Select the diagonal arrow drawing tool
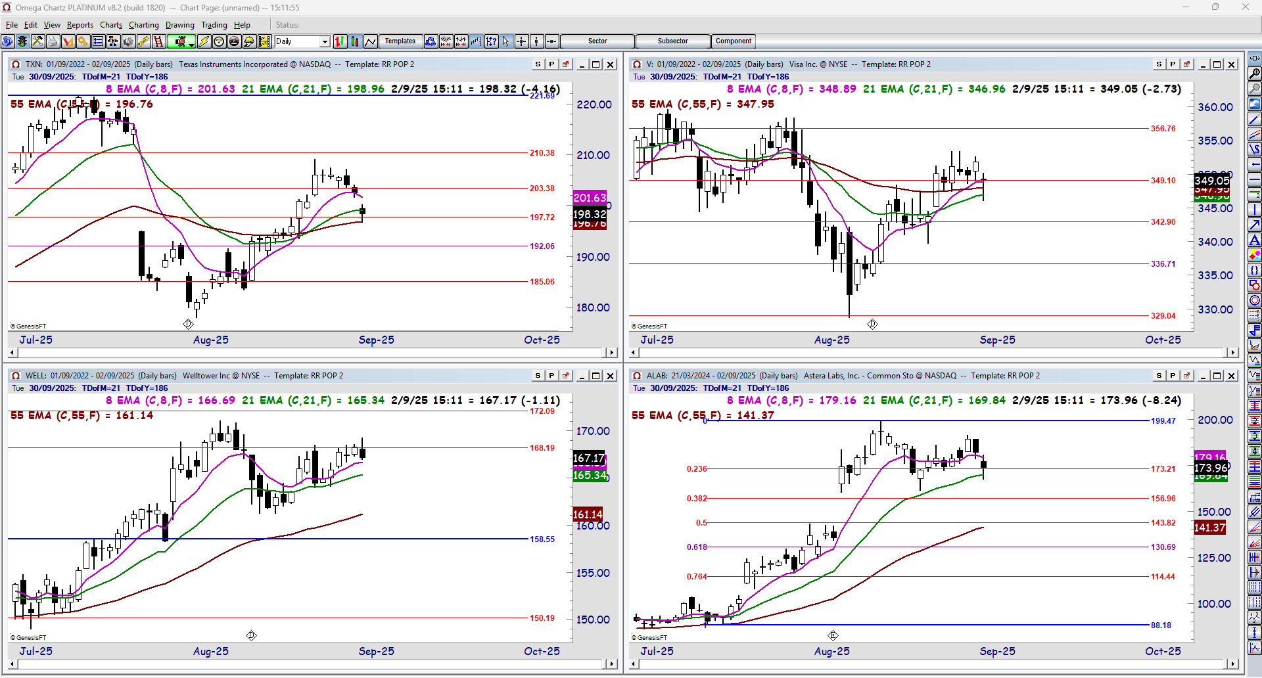1262x678 pixels. pos(1255,225)
